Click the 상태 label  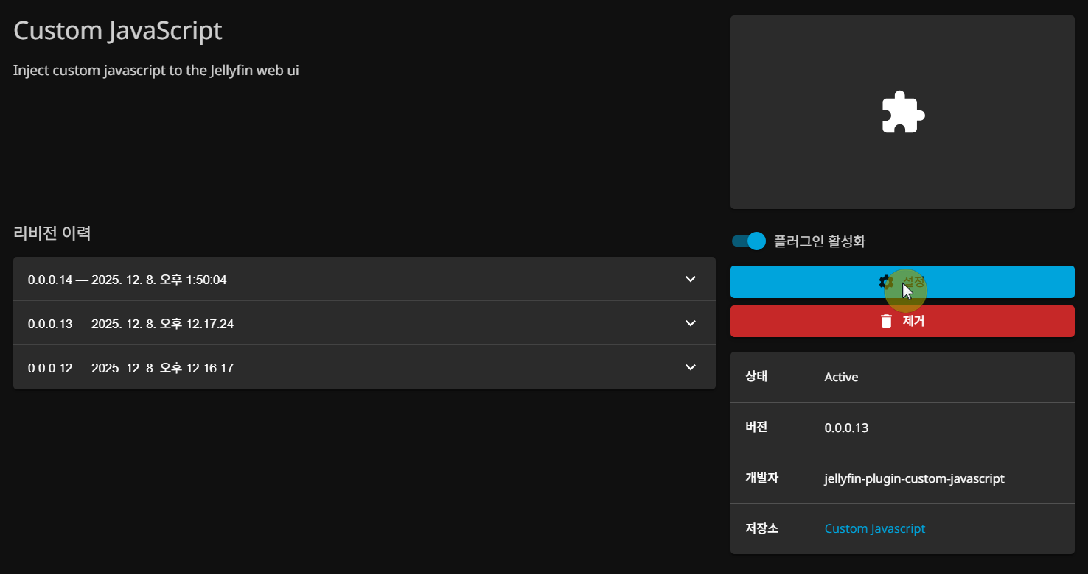(756, 376)
